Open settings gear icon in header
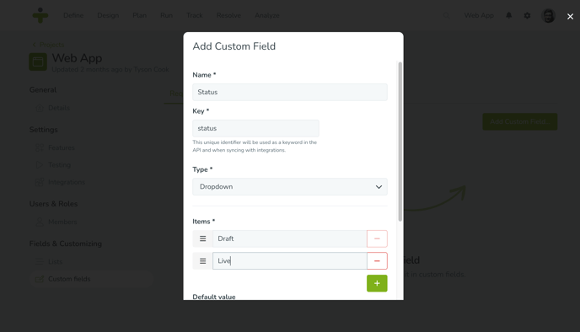The height and width of the screenshot is (332, 580). (x=527, y=15)
